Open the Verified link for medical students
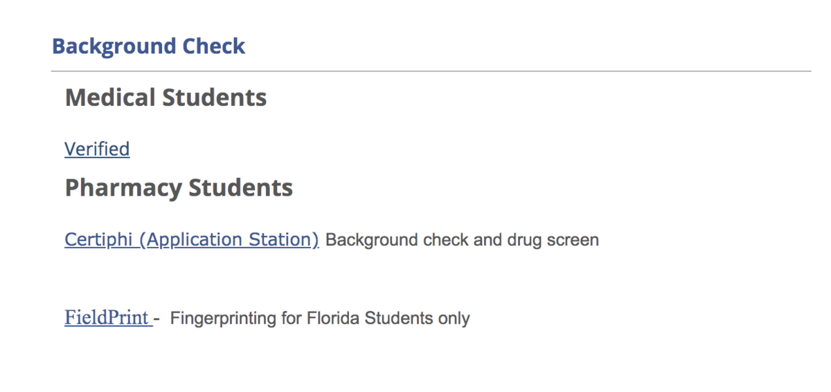Screen dimensions: 831x392 pyautogui.click(x=97, y=149)
